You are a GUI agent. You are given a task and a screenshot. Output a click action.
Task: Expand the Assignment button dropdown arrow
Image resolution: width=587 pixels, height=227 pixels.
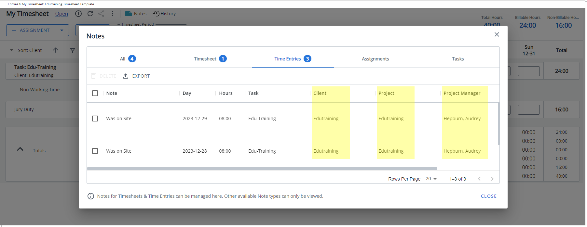coord(62,30)
